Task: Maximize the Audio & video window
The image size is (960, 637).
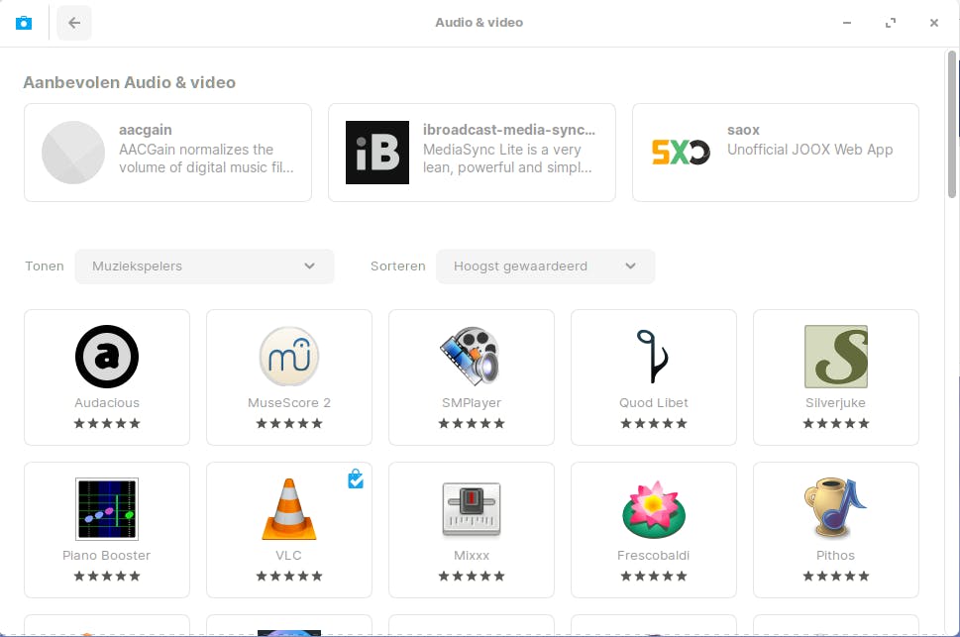Action: 891,23
